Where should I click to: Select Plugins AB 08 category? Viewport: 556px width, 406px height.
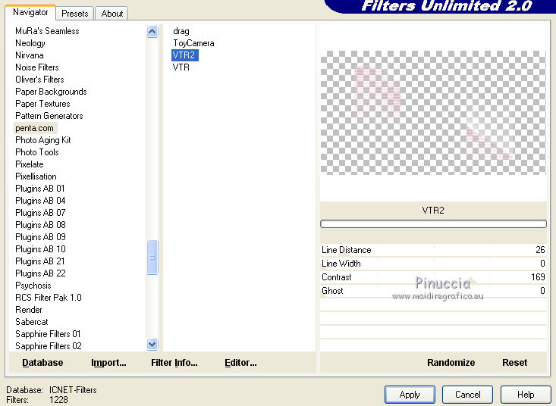click(40, 225)
